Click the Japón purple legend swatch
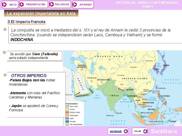 67,118
